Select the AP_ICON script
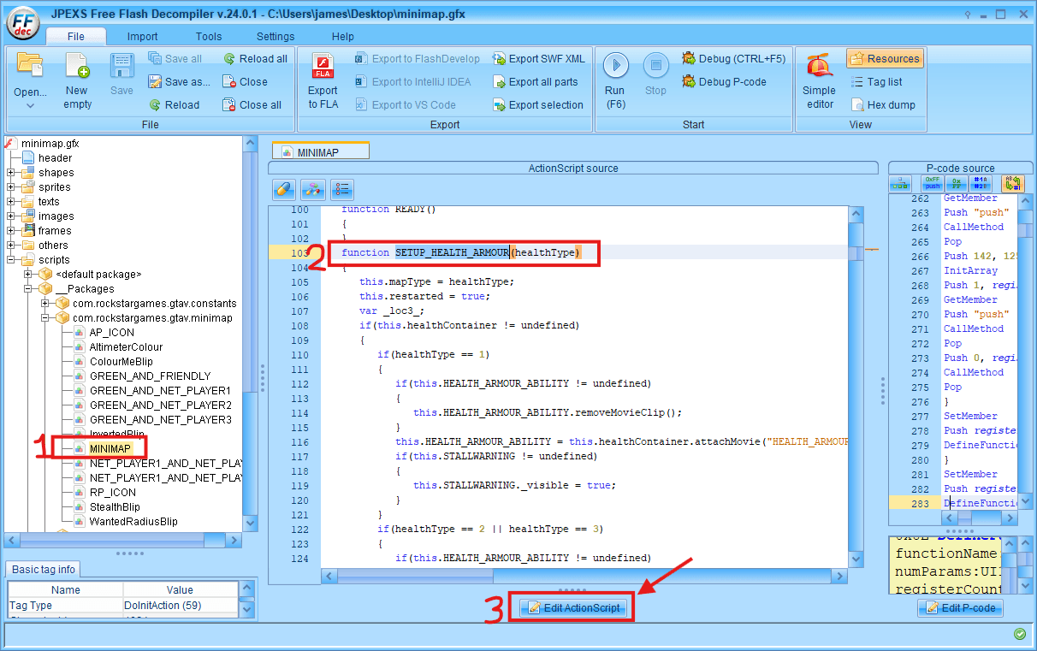This screenshot has height=651, width=1037. tap(112, 333)
